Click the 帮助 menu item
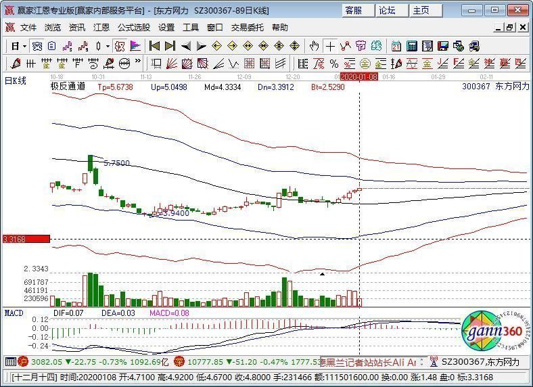 click(280, 28)
